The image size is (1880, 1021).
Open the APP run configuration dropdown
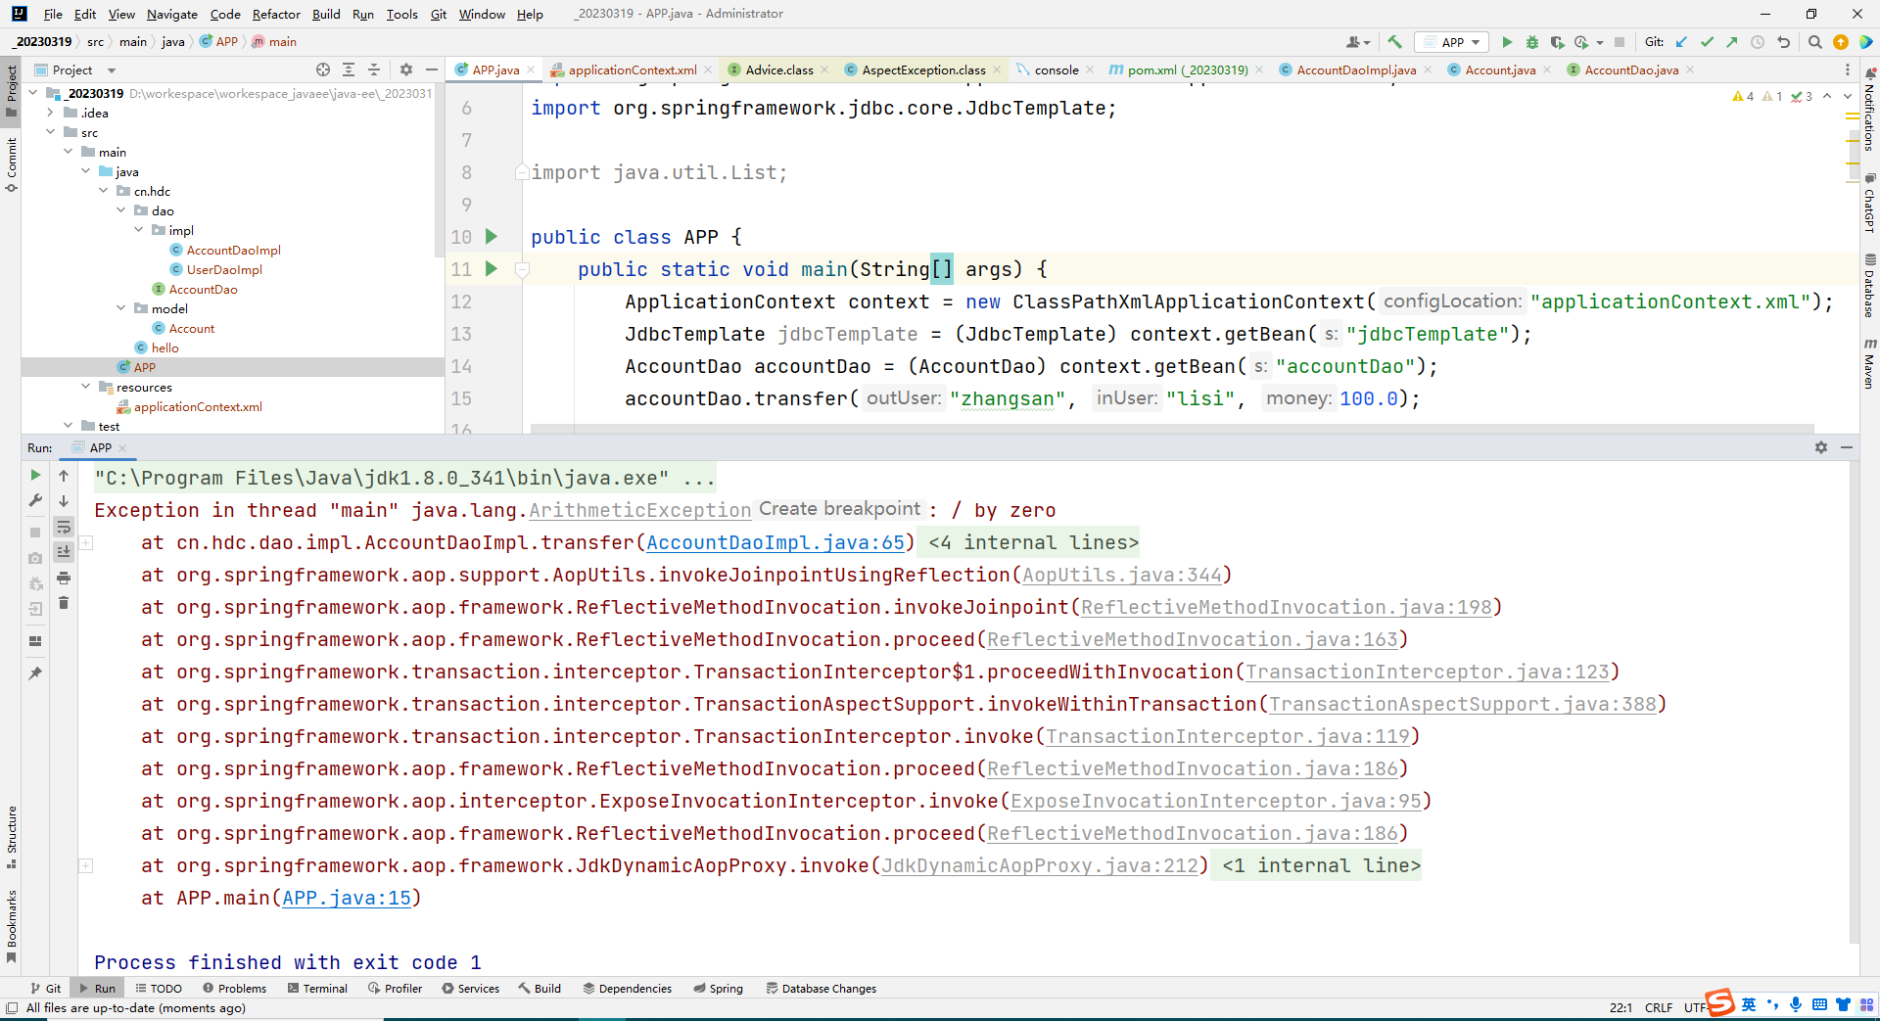[1453, 42]
